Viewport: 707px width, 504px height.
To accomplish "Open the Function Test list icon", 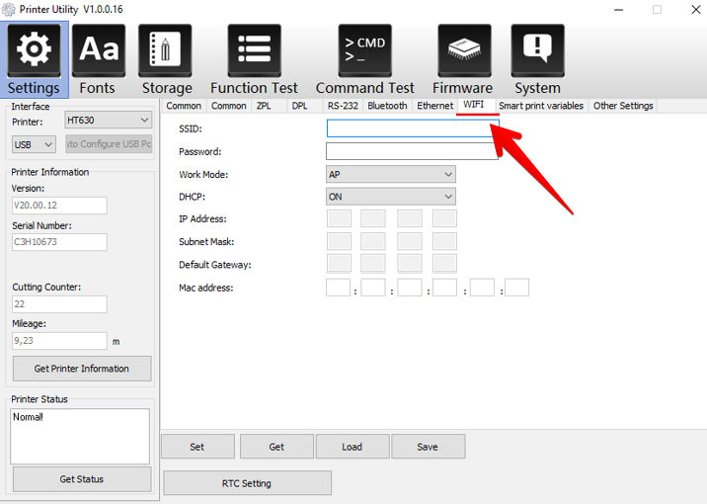I will point(254,51).
